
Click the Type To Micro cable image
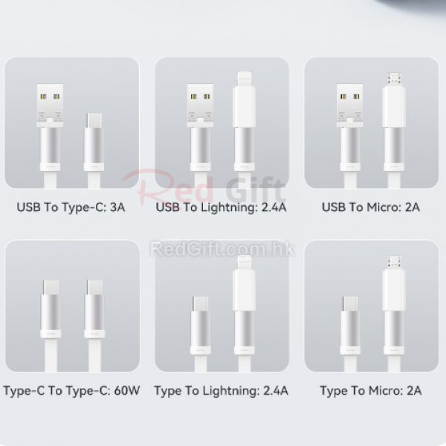(x=372, y=306)
